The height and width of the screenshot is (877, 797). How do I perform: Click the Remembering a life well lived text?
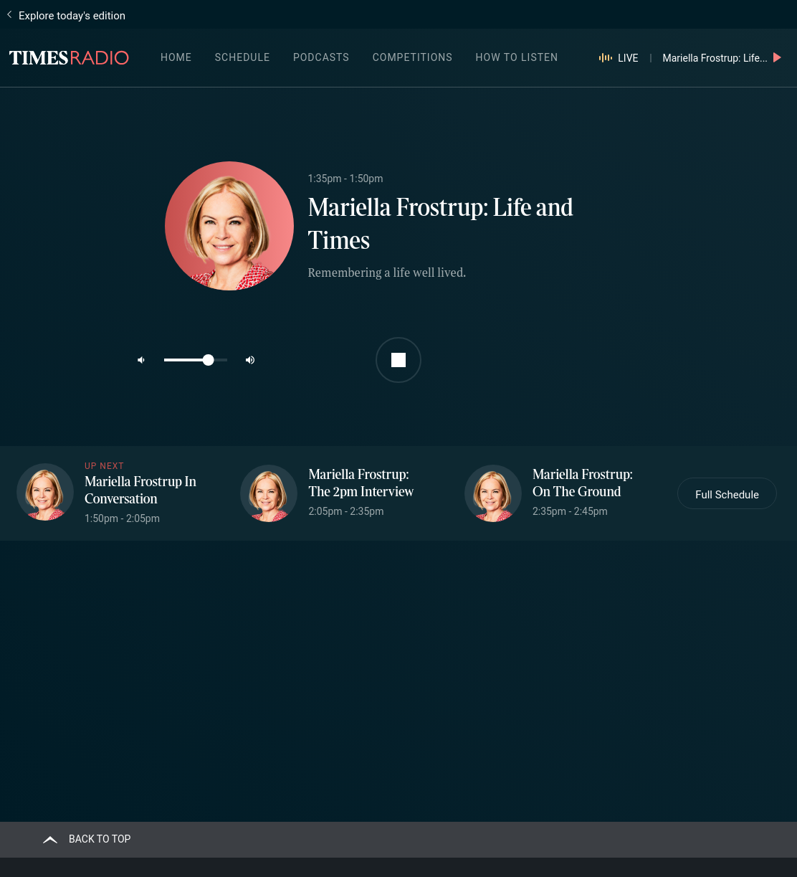pos(387,272)
